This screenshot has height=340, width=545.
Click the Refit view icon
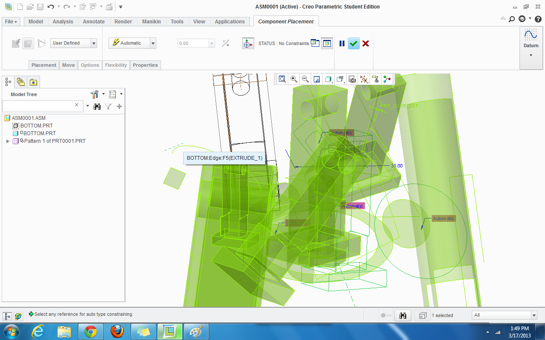click(x=282, y=79)
